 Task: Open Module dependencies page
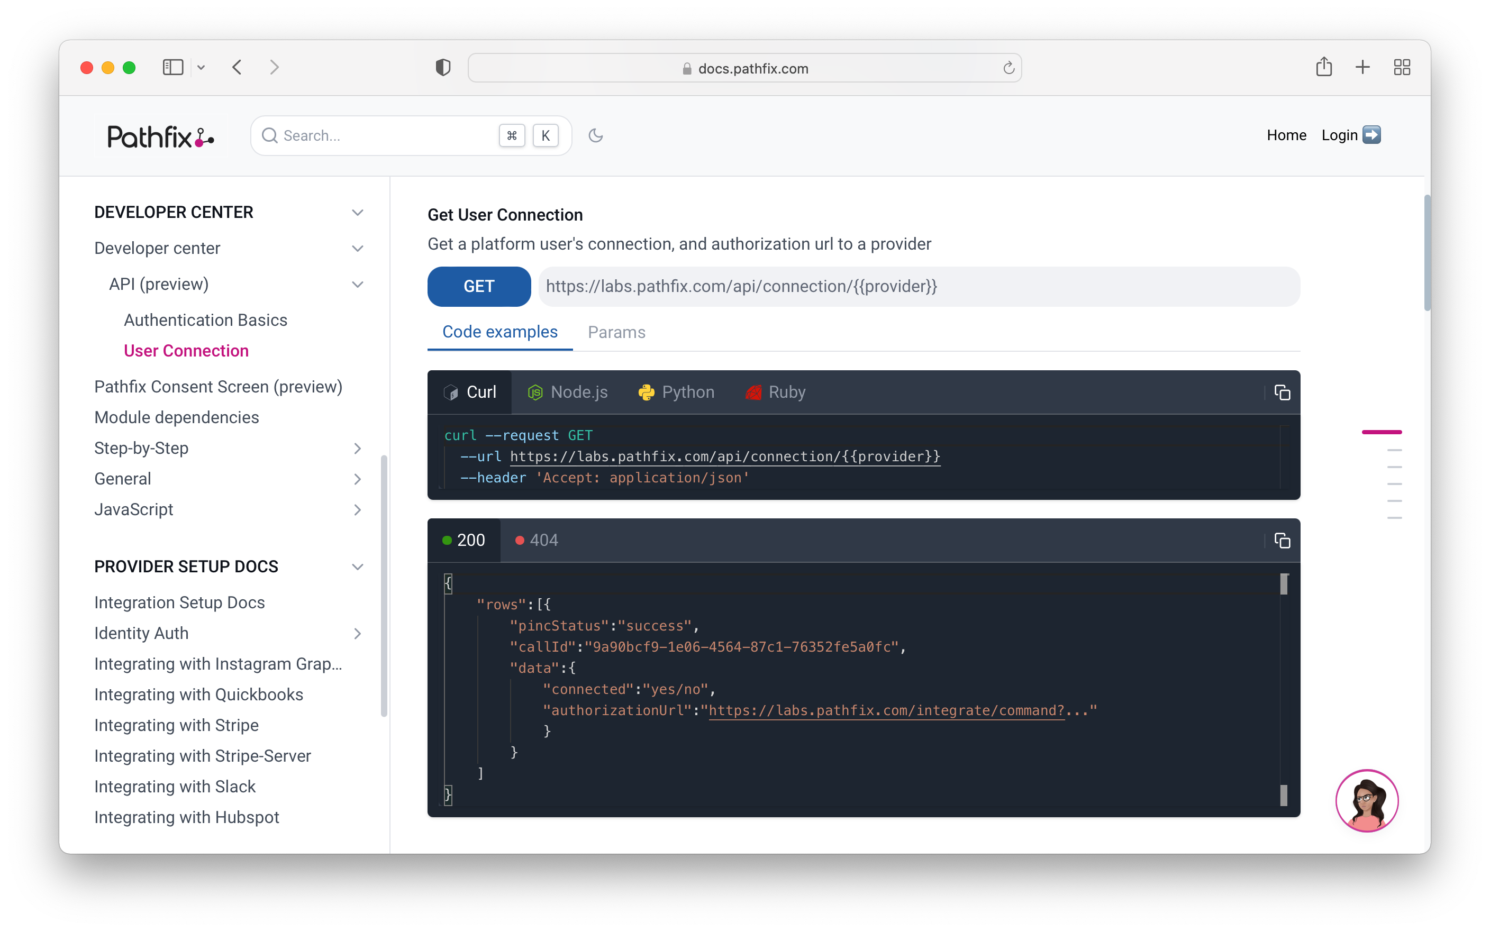176,417
